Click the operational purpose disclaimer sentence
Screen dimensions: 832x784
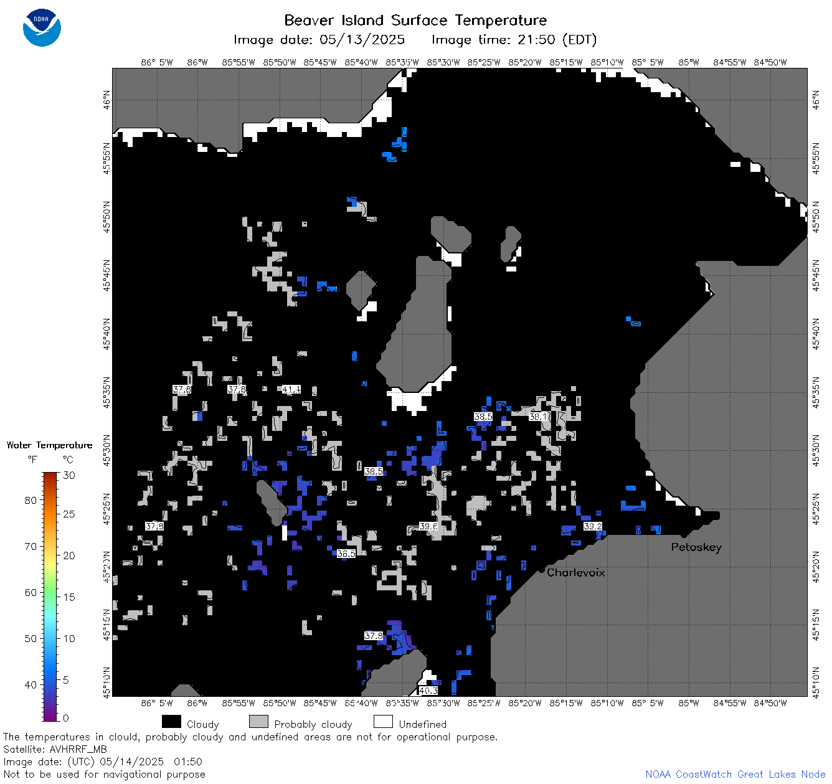pos(250,737)
